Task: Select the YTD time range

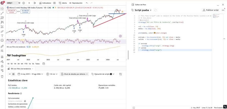Action: coord(26,64)
